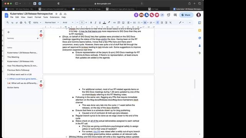
Task: Open line and paragraph spacing
Action: tap(135, 23)
